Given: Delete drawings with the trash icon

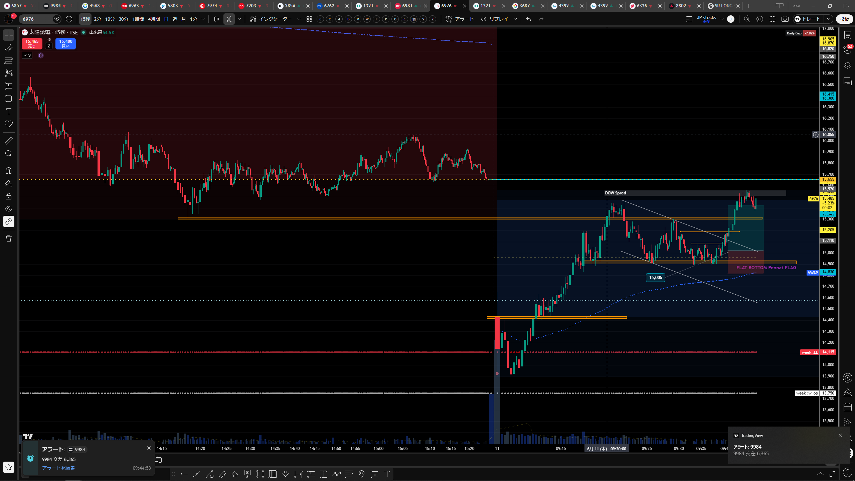Looking at the screenshot, I should 9,238.
